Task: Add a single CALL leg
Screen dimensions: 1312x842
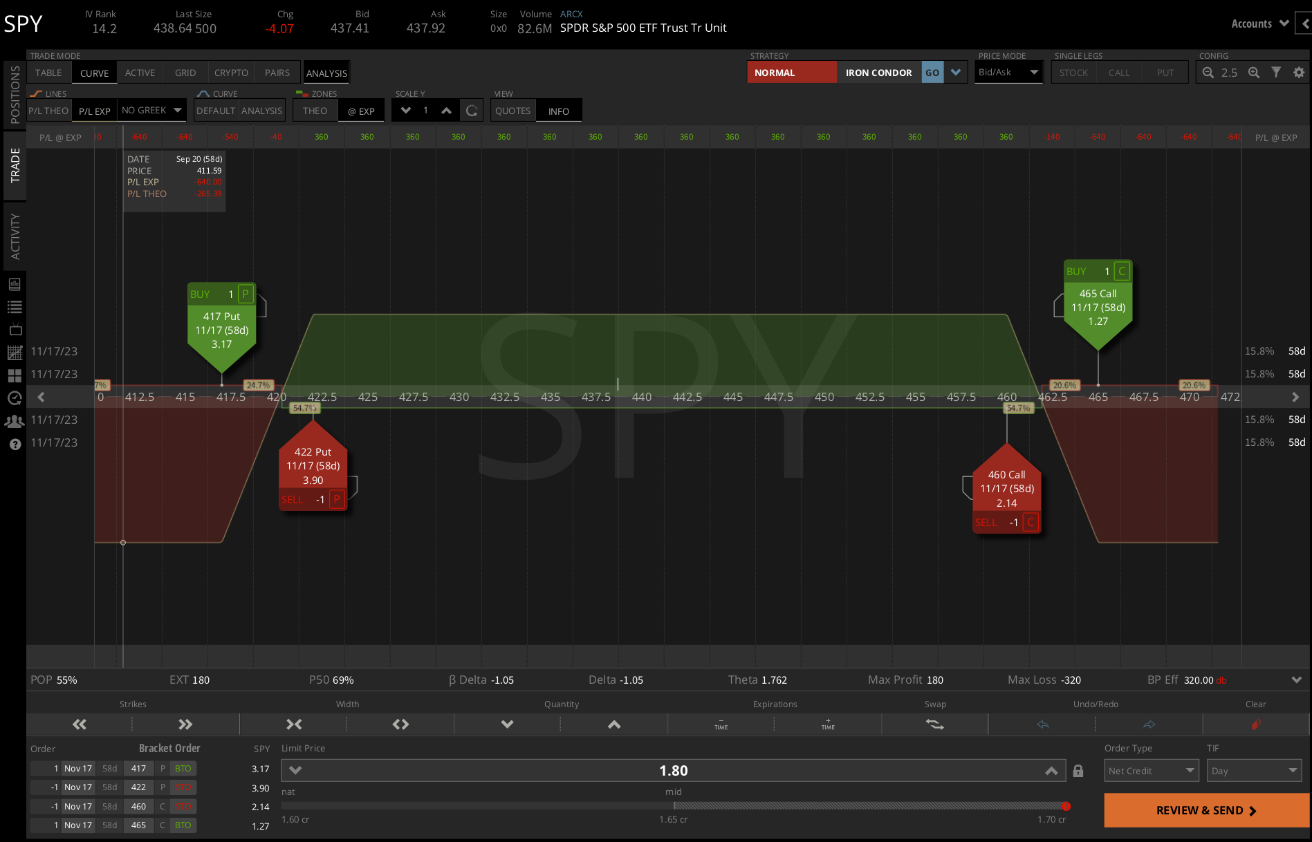Action: coord(1119,73)
